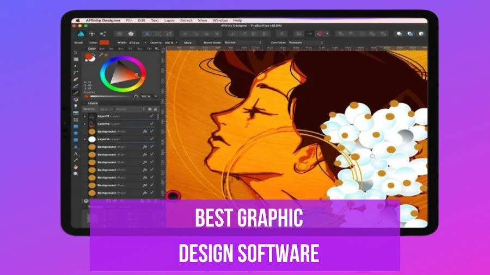
Task: Open the Layer menu
Action: click(169, 20)
